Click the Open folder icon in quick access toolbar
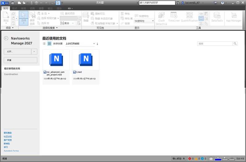 coord(24,3)
